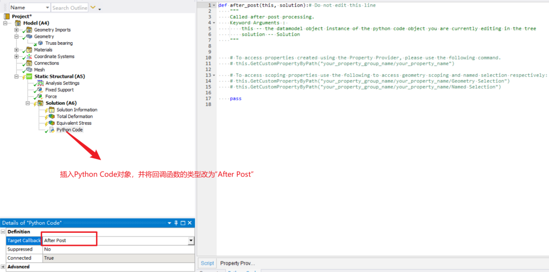Click the Coordinate Systems axes icon

point(29,56)
